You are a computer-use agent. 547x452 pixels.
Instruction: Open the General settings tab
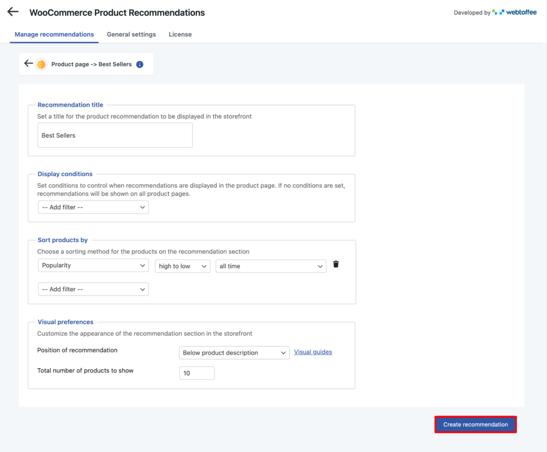(x=131, y=34)
